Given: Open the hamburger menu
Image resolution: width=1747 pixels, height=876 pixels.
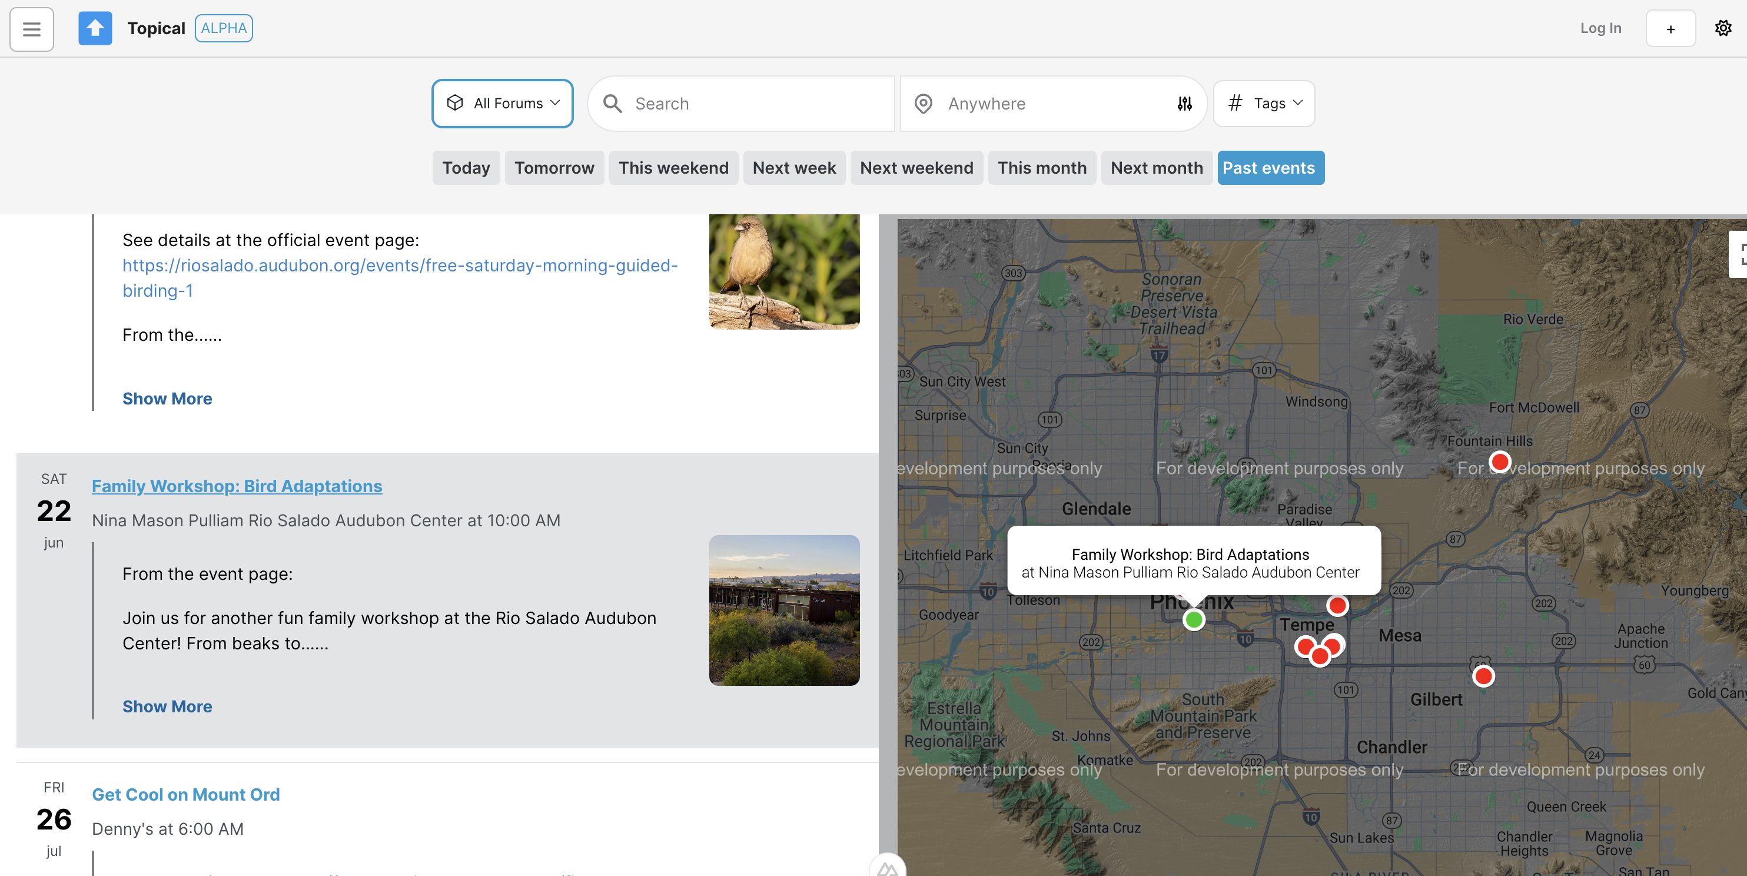Looking at the screenshot, I should (x=31, y=28).
